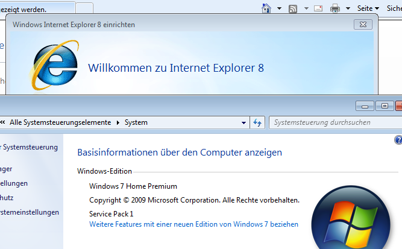402x249 pixels.
Task: Click the Internet Explorer logo in dialog
Action: coord(54,65)
